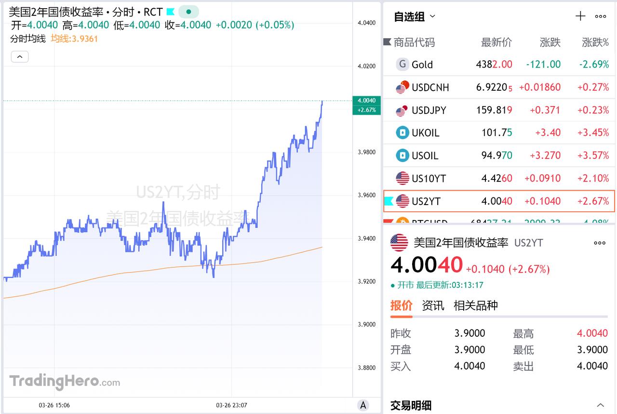This screenshot has width=617, height=414.
Task: Click the plus icon to add a watchlist symbol
Action: point(580,16)
